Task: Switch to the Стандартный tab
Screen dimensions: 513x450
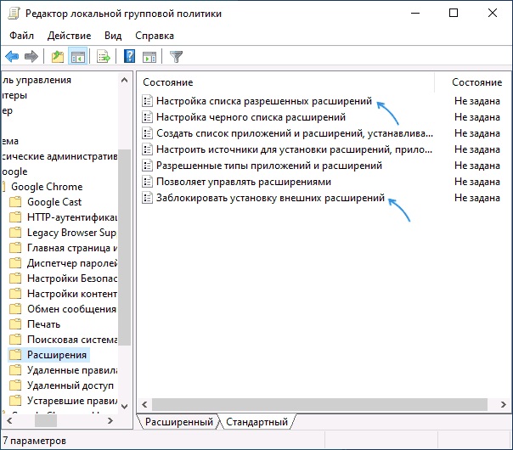Action: [x=256, y=422]
